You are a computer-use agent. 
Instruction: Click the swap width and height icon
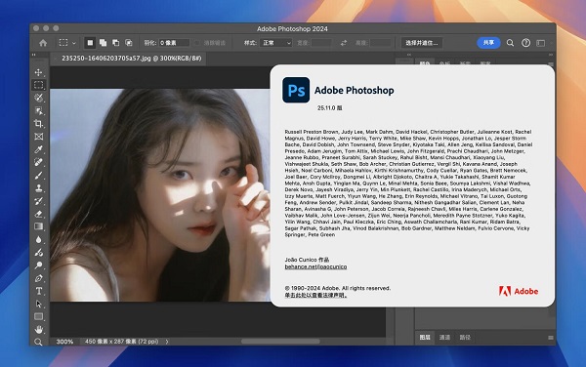(x=344, y=43)
